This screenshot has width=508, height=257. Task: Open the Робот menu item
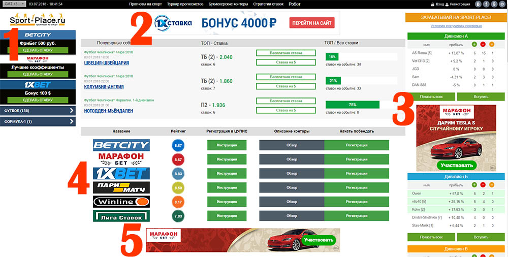[294, 4]
